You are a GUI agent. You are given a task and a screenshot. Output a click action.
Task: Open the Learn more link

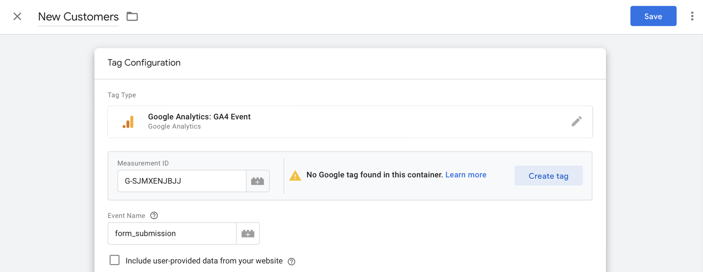(x=466, y=175)
